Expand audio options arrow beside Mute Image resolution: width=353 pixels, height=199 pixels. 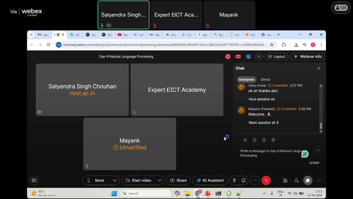[x=115, y=180]
